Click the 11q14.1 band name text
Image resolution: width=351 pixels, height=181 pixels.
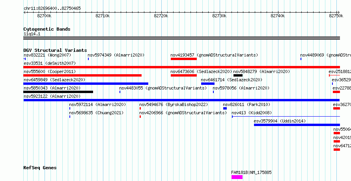(x=32, y=34)
